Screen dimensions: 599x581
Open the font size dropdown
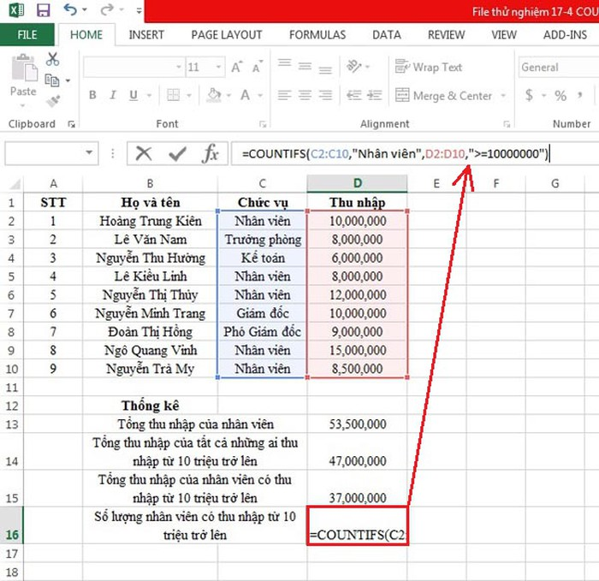tap(218, 68)
